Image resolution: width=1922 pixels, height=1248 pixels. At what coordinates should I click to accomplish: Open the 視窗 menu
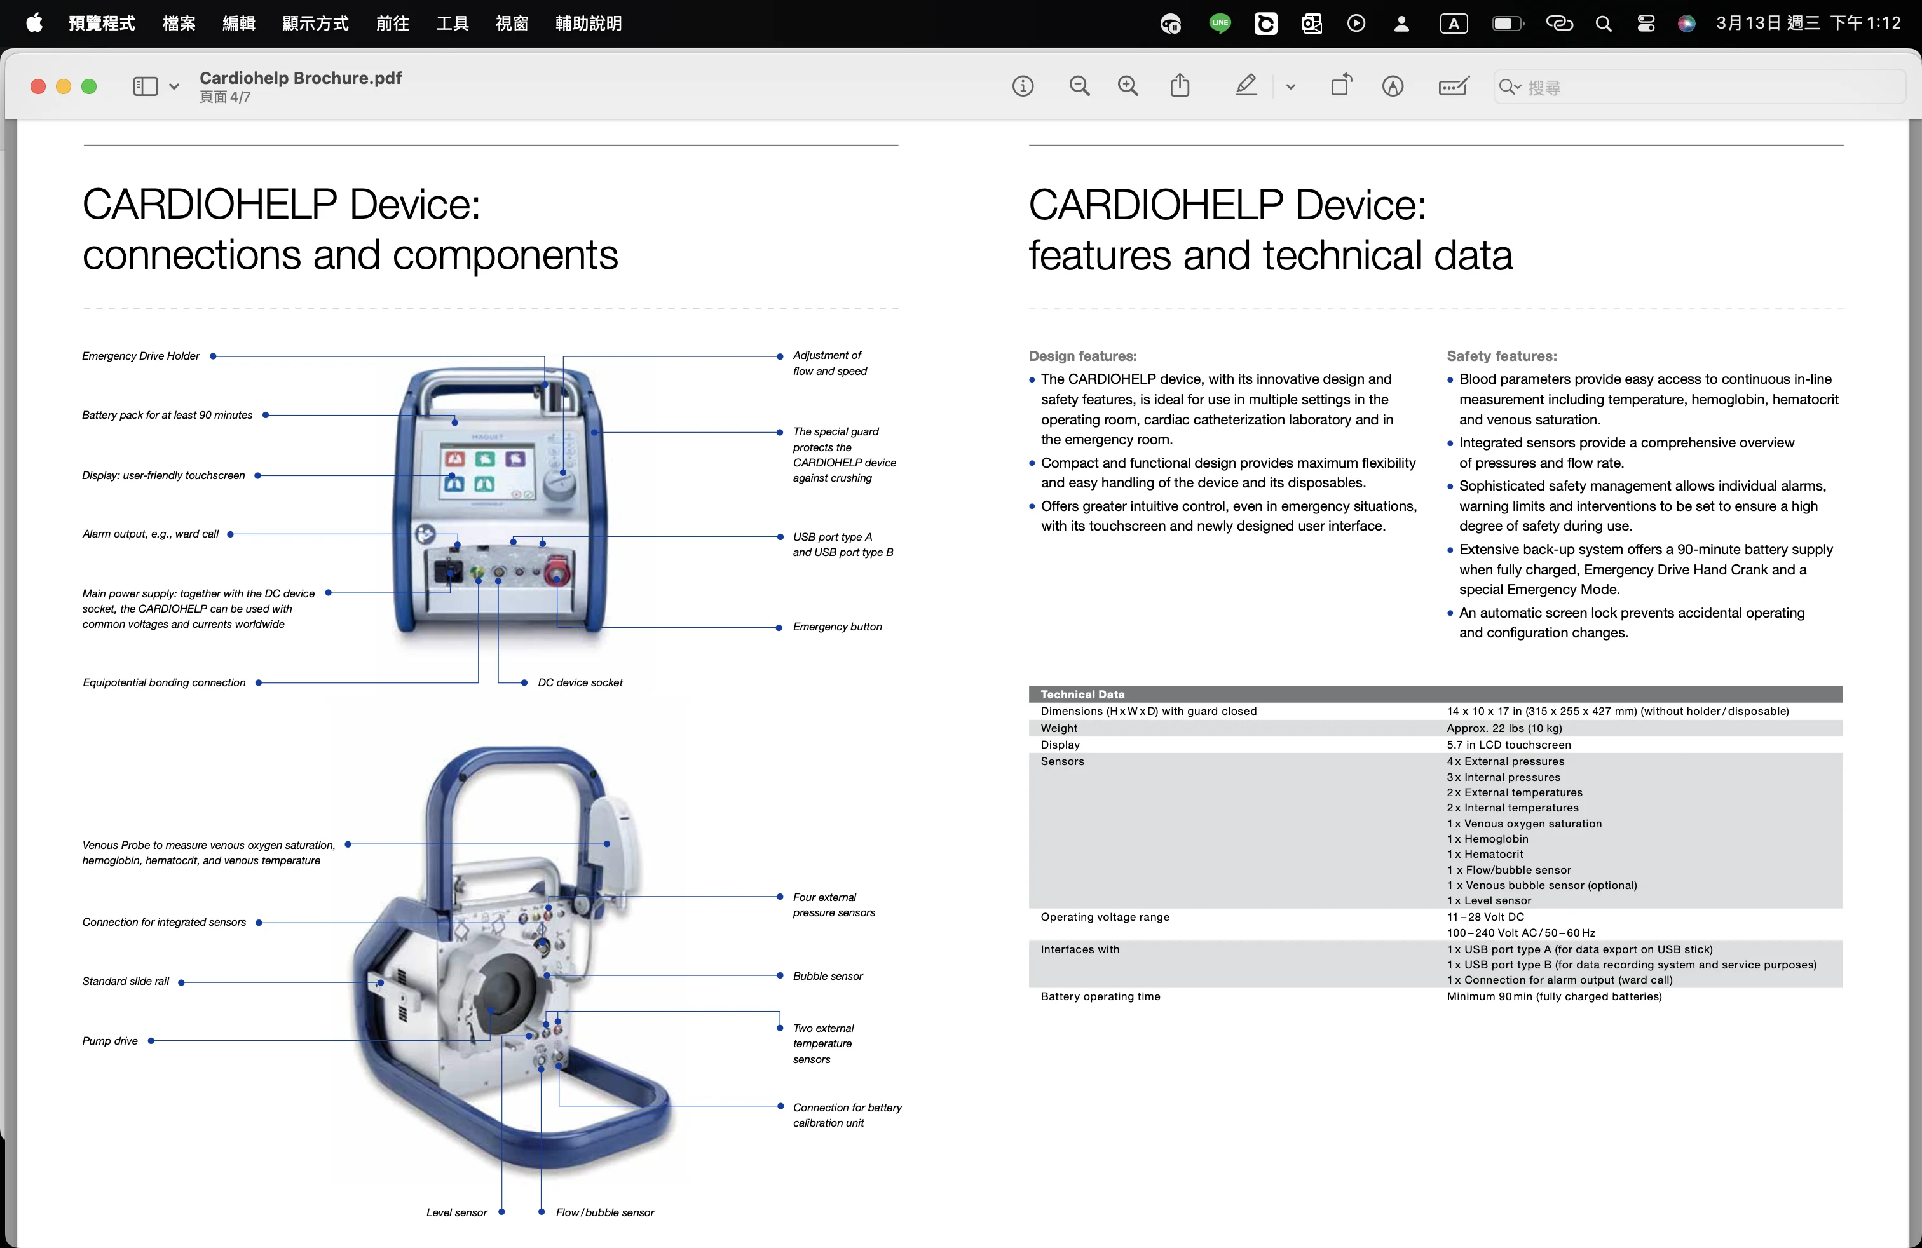click(512, 24)
